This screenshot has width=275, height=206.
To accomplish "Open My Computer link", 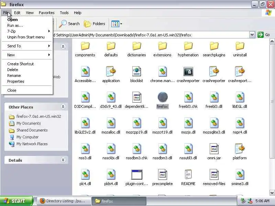I will point(27,137).
